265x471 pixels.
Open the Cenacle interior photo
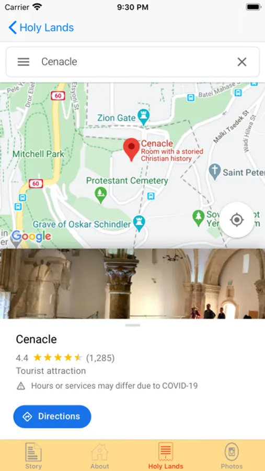(132, 284)
